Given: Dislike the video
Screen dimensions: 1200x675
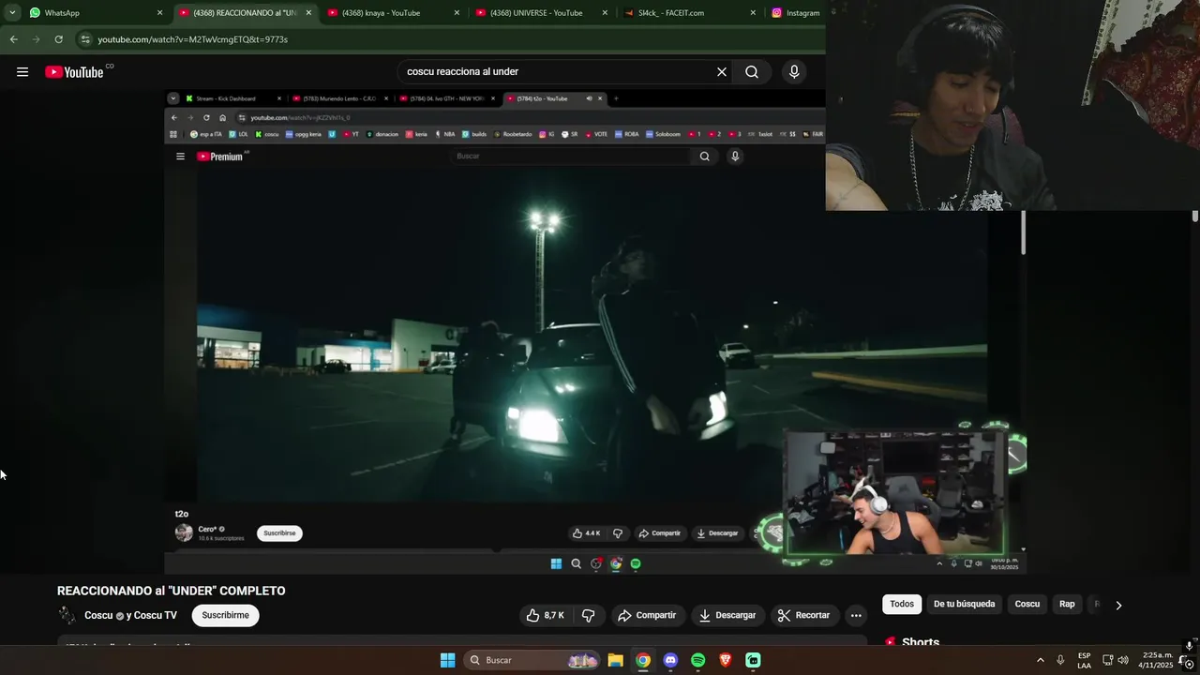Looking at the screenshot, I should [589, 615].
